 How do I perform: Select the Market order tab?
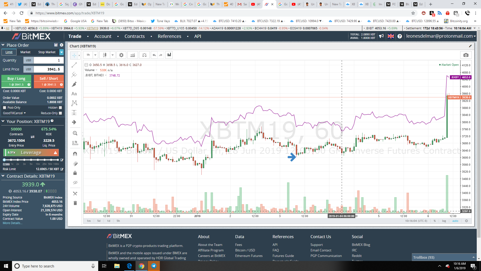25,52
